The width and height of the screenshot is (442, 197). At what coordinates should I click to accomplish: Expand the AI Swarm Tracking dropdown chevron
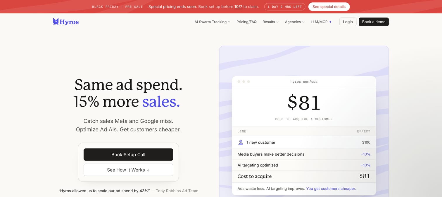coord(229,22)
